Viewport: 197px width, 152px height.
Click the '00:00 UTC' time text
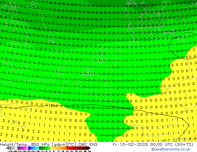coord(162,145)
